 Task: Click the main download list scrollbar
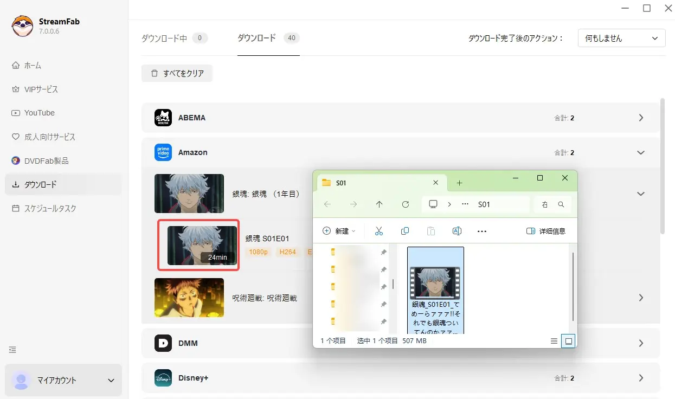663,166
